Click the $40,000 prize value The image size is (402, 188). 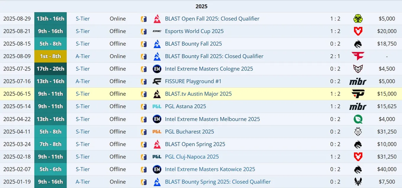point(387,169)
